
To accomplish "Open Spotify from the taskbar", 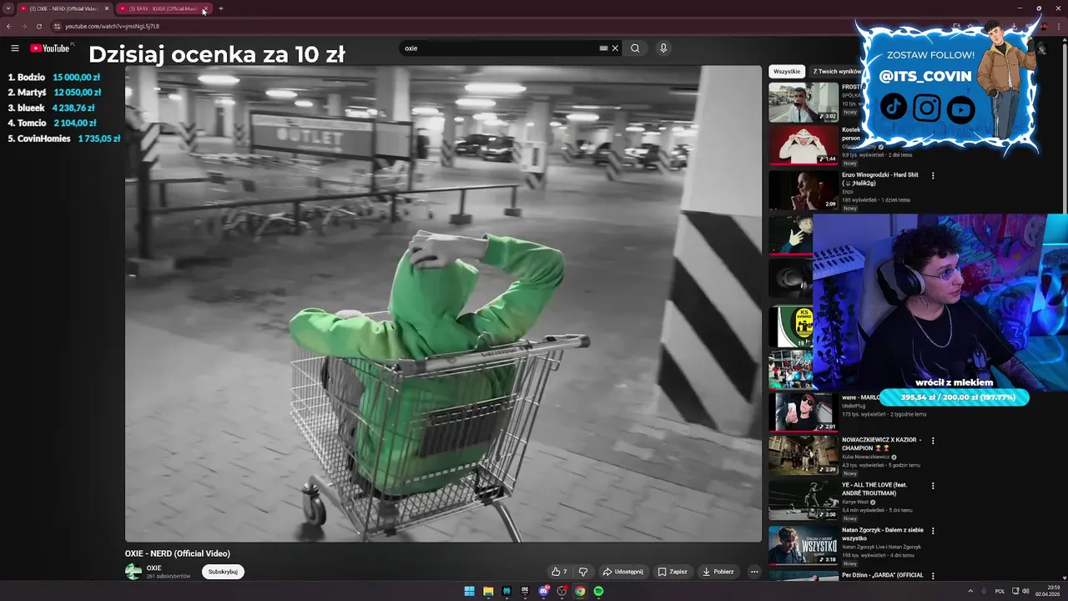I will 598,591.
